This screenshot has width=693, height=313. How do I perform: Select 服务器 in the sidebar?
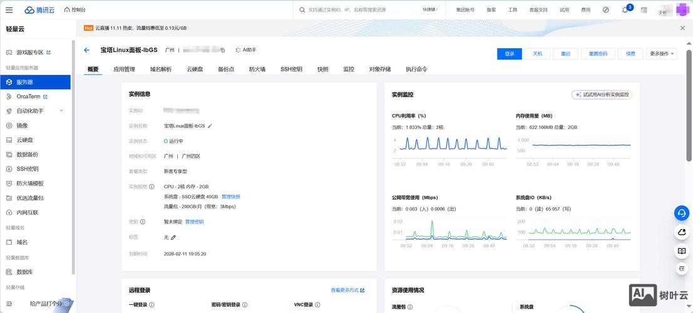35,82
